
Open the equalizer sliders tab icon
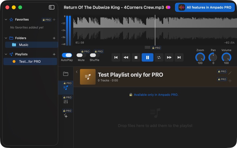66,102
